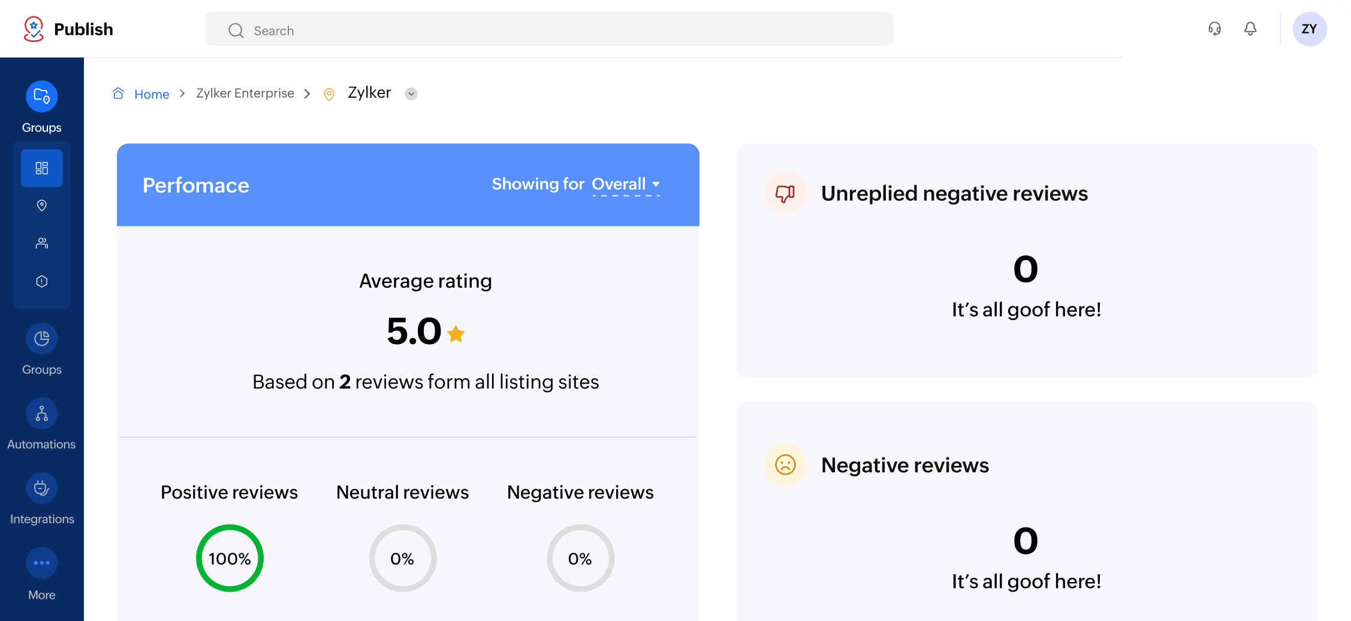The image size is (1351, 621).
Task: Click the Positive reviews label
Action: 229,492
